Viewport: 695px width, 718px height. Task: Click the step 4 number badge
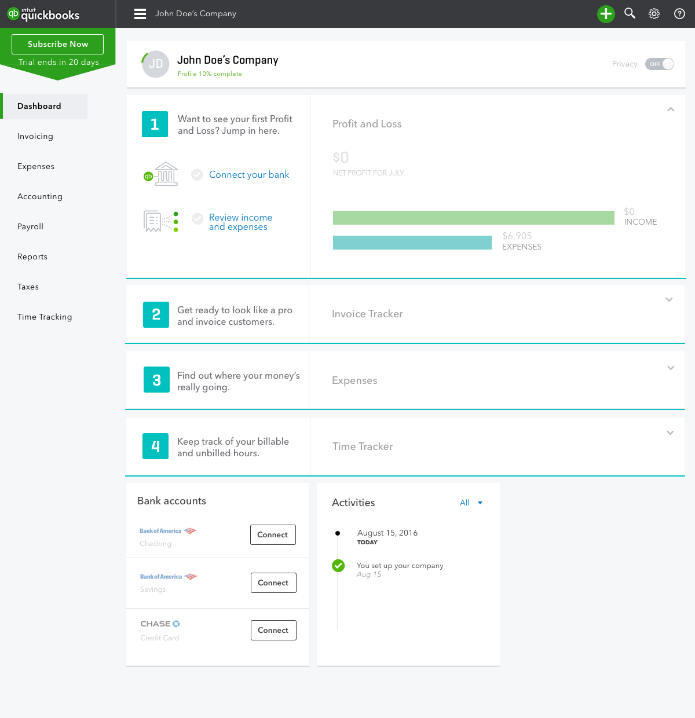(155, 446)
